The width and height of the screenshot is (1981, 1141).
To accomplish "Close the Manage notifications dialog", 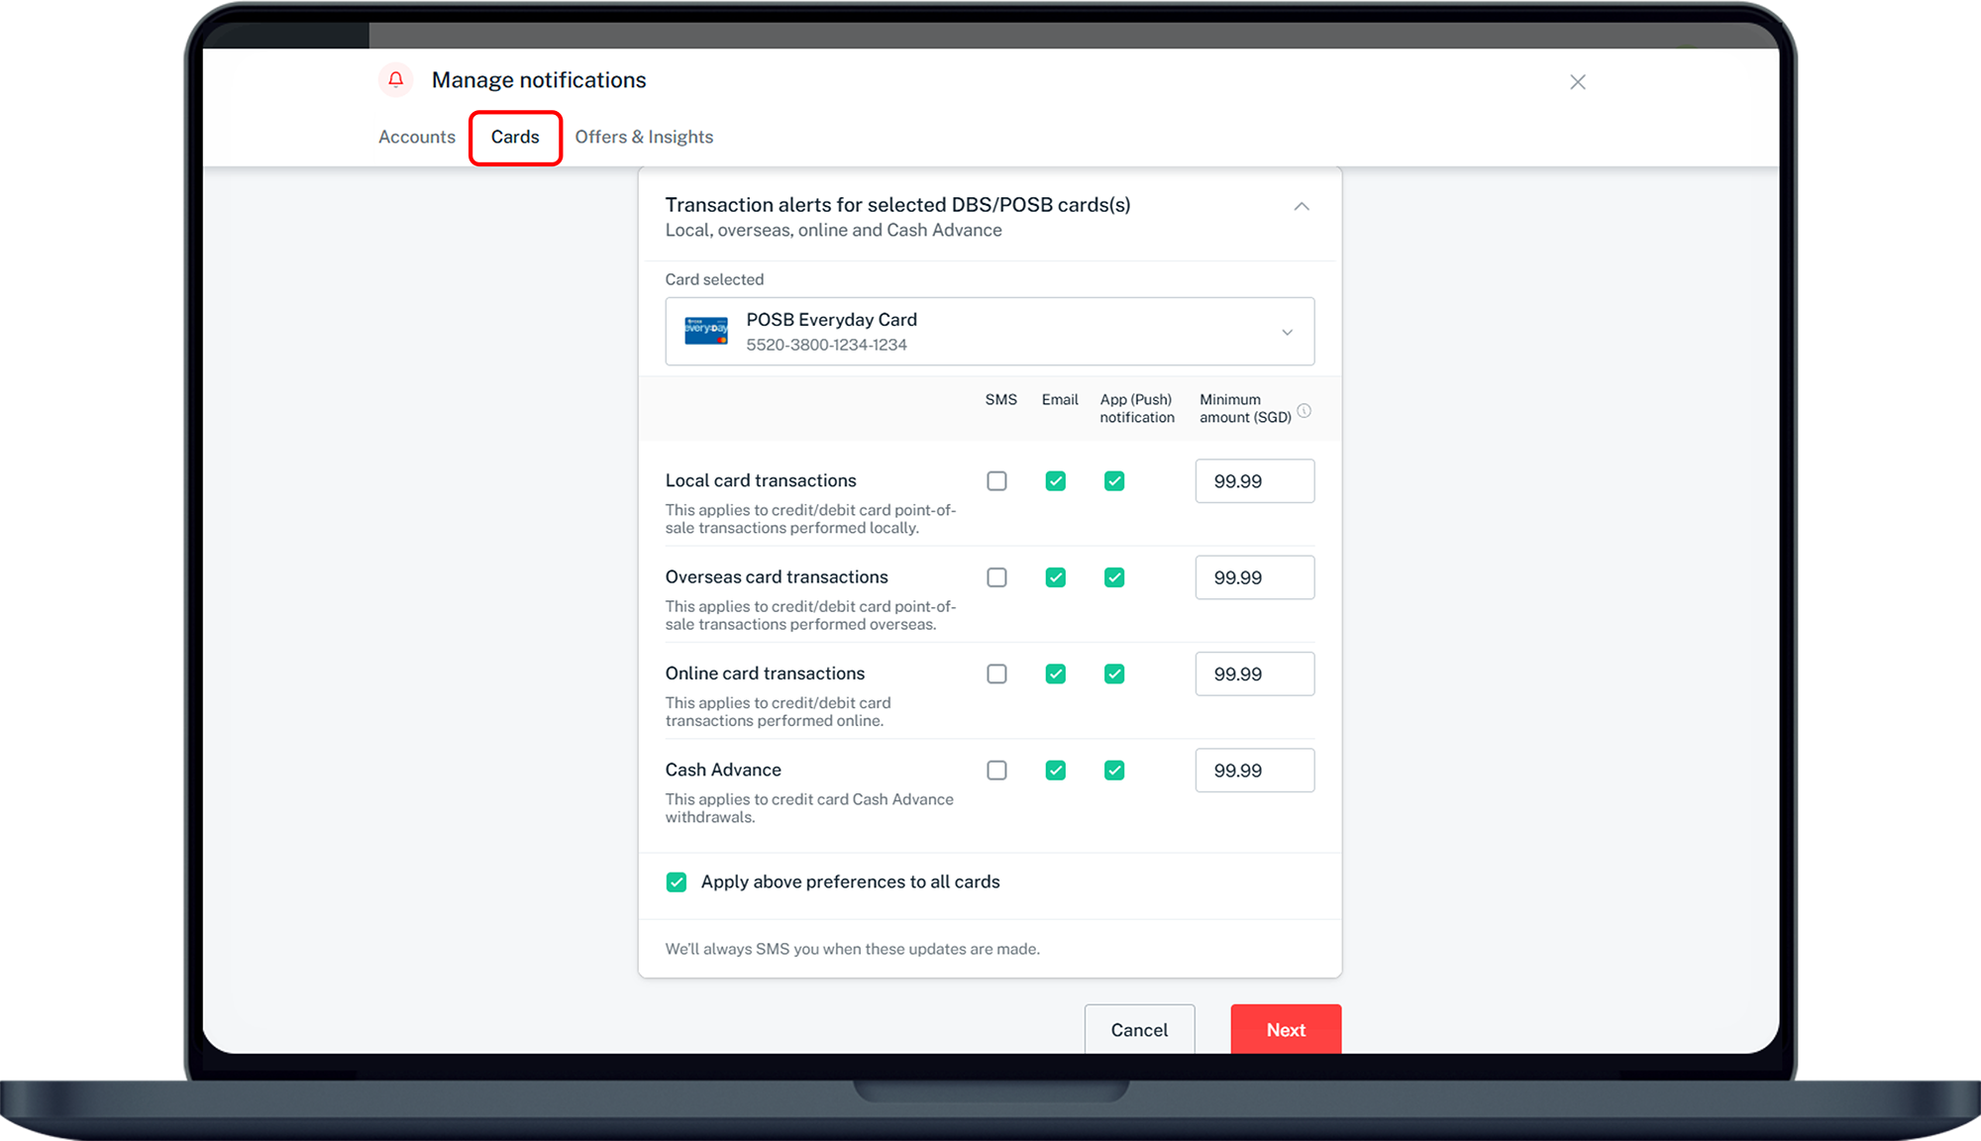I will click(x=1577, y=82).
